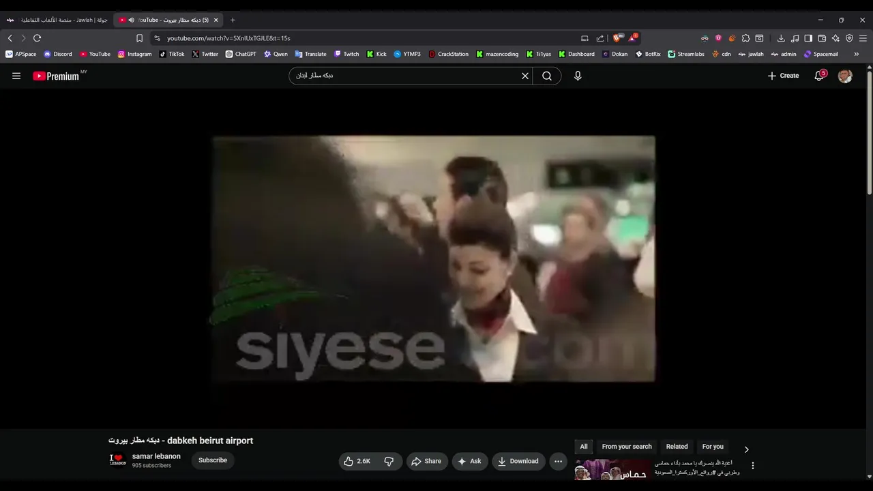Open the Brave Wallet icon

click(x=822, y=38)
